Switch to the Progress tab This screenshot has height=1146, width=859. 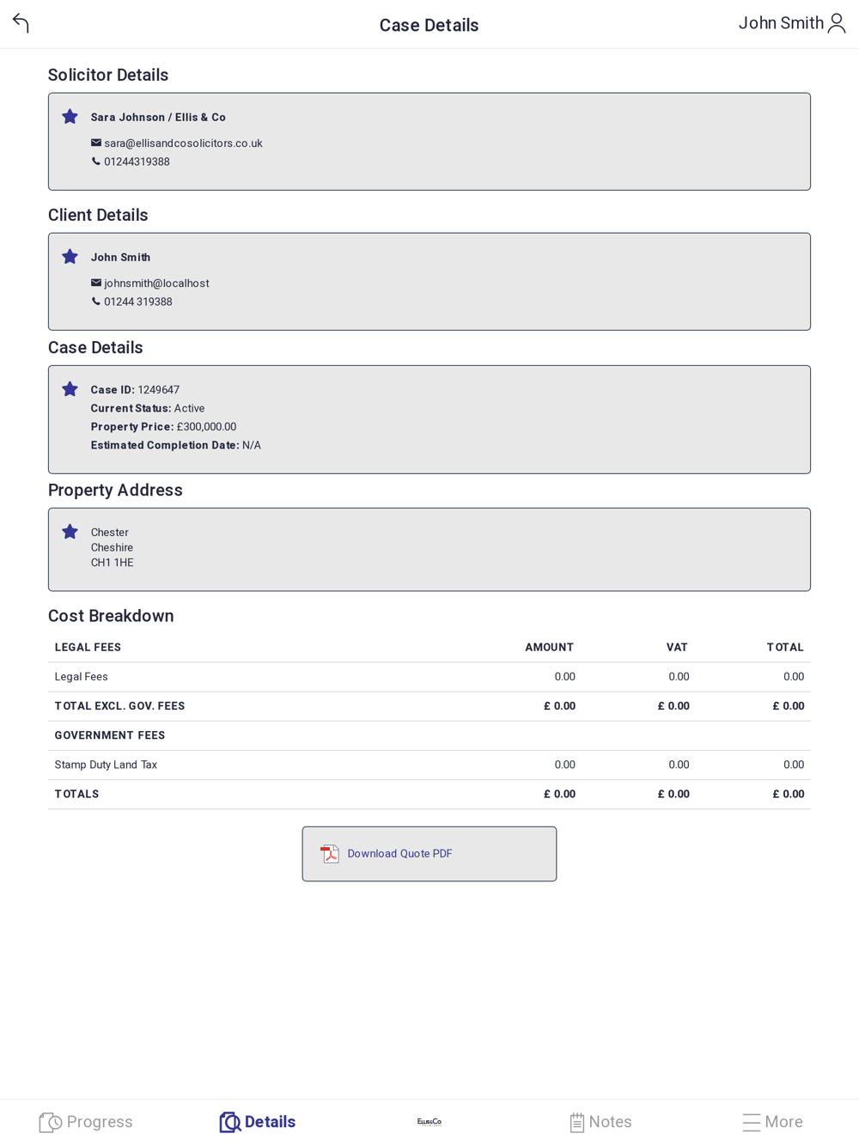click(x=86, y=1122)
